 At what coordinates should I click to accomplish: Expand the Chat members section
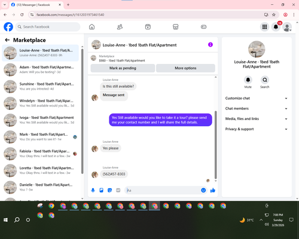(257, 109)
